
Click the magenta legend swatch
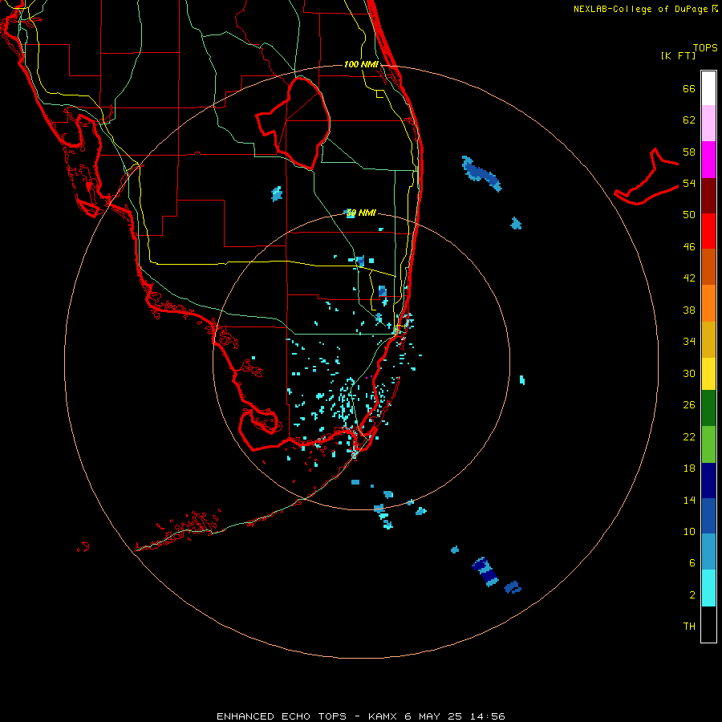[708, 160]
